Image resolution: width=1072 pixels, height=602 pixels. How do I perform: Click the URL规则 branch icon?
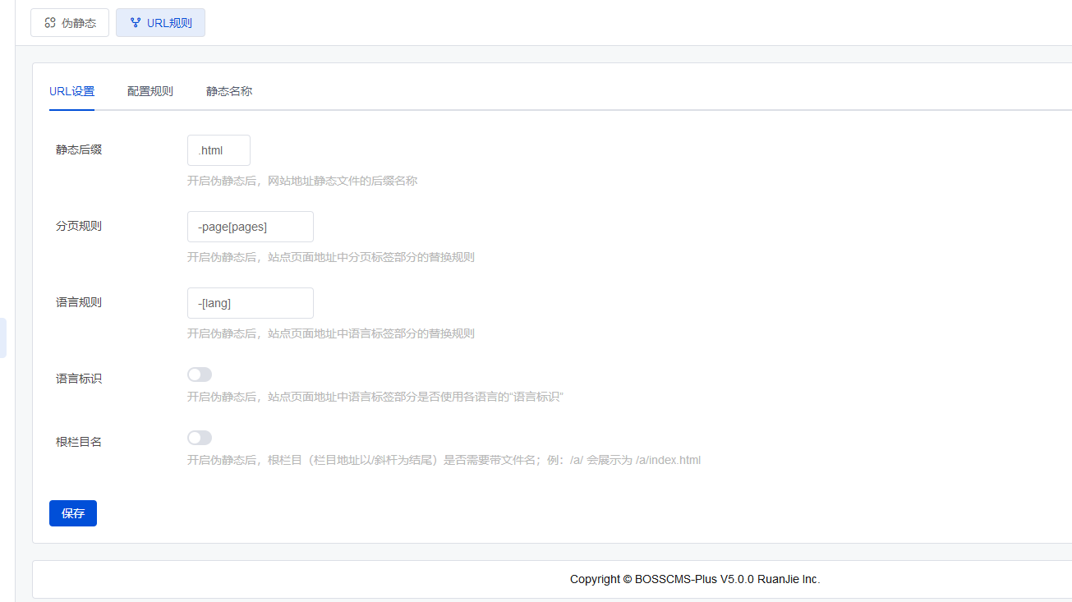click(x=136, y=23)
